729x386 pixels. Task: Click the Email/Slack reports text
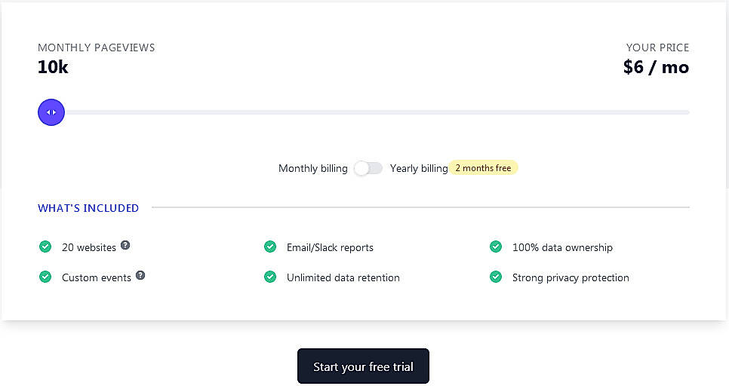pos(330,247)
